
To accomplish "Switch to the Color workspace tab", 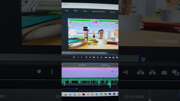I will click(x=67, y=10).
